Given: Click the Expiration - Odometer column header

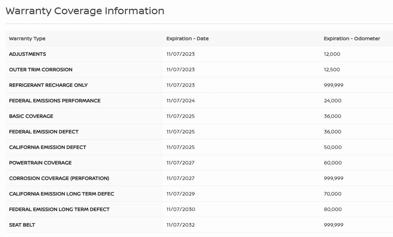Looking at the screenshot, I should [x=352, y=39].
